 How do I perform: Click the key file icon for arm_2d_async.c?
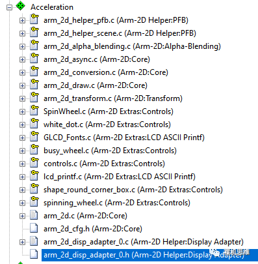click(34, 58)
